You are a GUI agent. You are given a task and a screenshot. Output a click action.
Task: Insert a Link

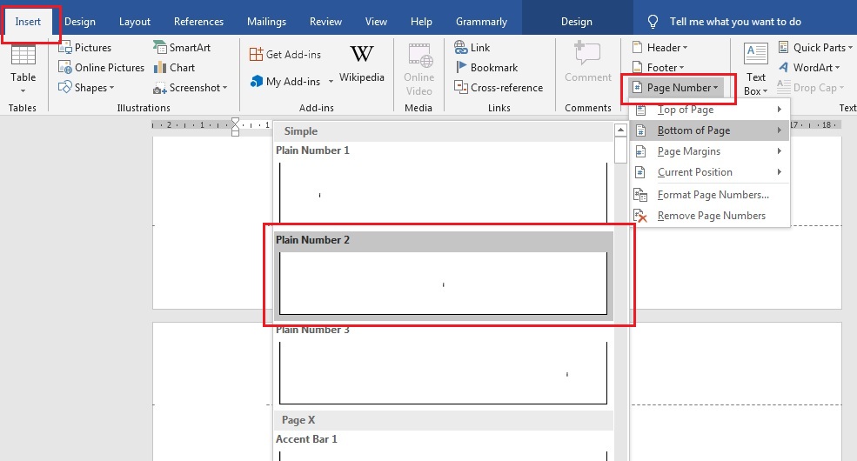(472, 48)
